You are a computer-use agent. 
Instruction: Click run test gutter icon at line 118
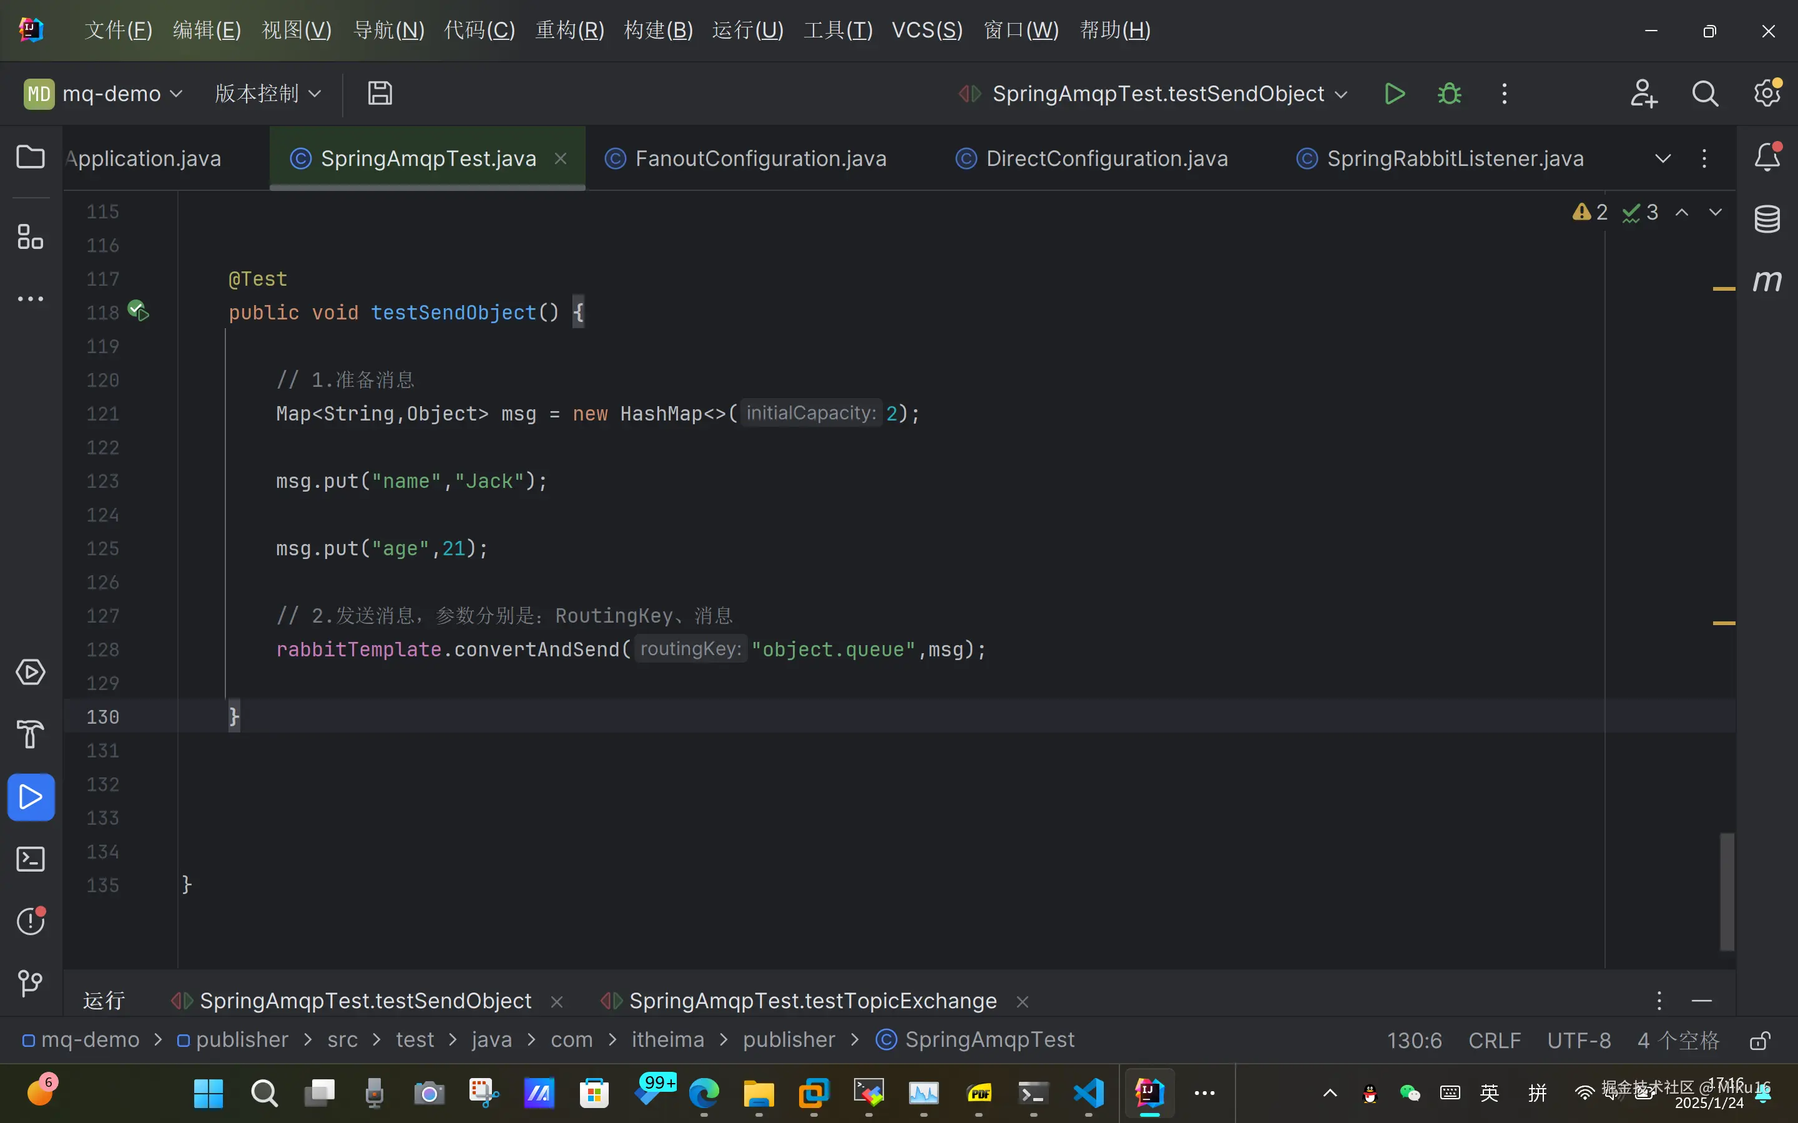pos(138,311)
